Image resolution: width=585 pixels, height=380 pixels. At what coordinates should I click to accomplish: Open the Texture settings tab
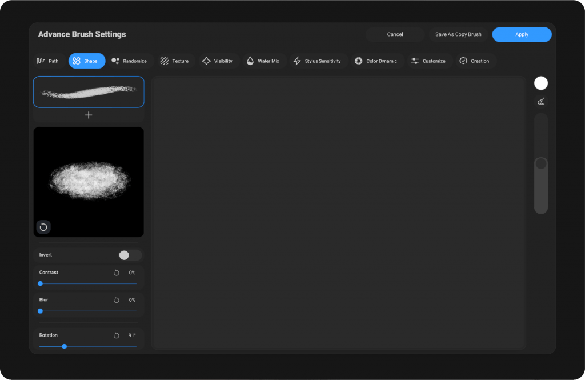175,61
